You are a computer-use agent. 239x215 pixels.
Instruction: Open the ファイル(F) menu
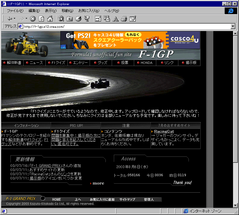(15, 11)
